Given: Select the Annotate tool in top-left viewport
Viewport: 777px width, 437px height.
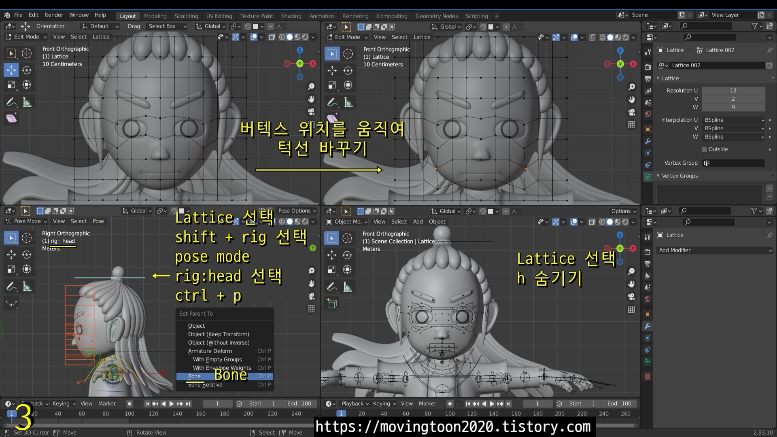Looking at the screenshot, I should tap(11, 102).
